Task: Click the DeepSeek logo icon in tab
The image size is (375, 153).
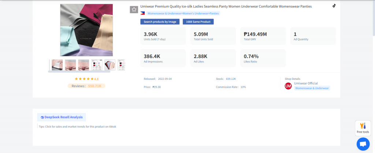Action: pyautogui.click(x=42, y=117)
